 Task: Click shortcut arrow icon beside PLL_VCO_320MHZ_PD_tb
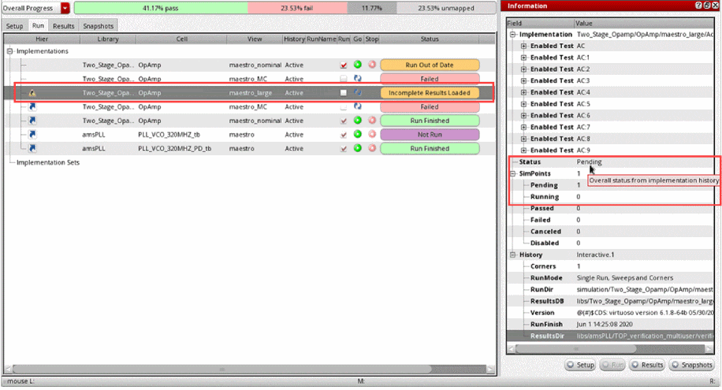(32, 148)
